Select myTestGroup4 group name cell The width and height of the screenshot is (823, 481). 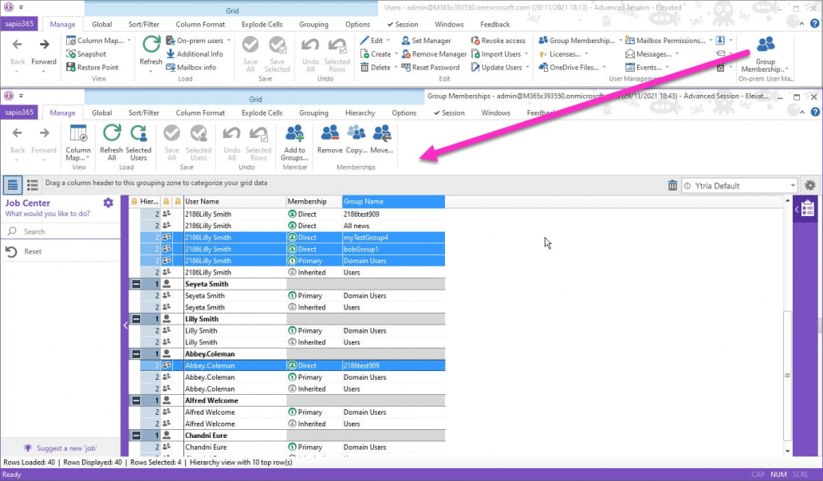(393, 238)
